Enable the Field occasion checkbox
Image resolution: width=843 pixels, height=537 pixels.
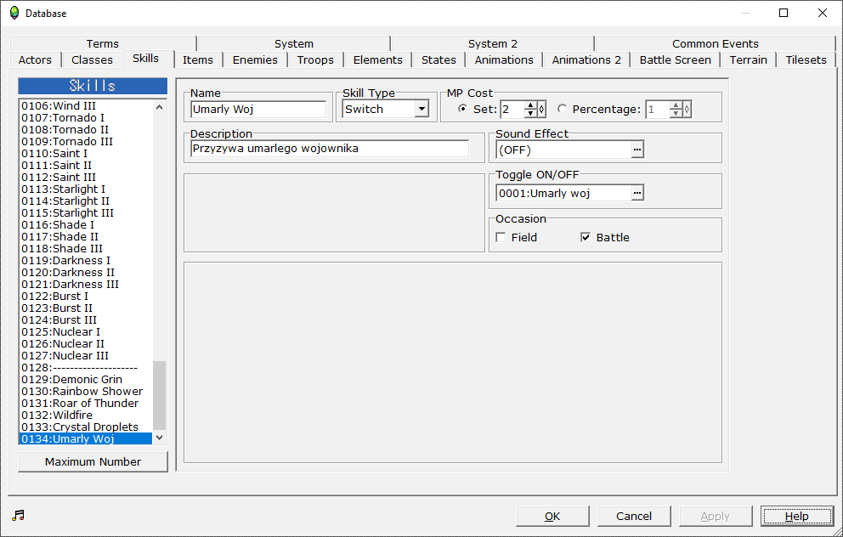(x=501, y=237)
